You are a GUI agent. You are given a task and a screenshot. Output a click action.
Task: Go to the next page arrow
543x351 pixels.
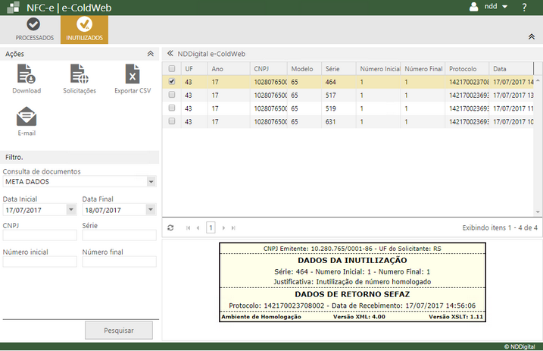point(223,227)
